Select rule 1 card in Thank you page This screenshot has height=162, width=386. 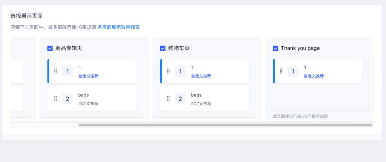click(x=317, y=71)
